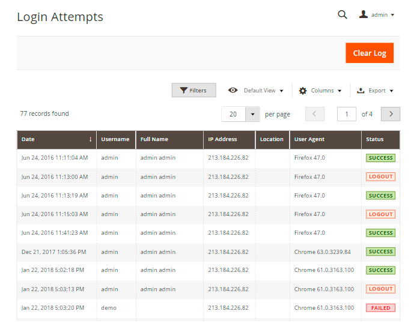411x323 pixels.
Task: Sort by the Status column header
Action: [375, 139]
